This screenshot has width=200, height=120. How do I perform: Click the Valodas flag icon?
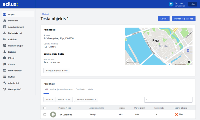(x=4, y=64)
